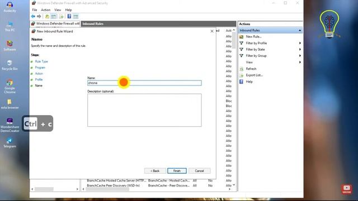The width and height of the screenshot is (358, 201).
Task: Click the Refresh icon in Actions pane
Action: tap(241, 69)
